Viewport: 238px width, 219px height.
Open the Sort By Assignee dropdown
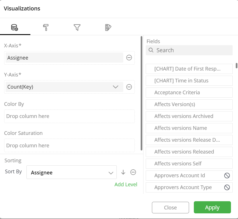[x=71, y=172]
